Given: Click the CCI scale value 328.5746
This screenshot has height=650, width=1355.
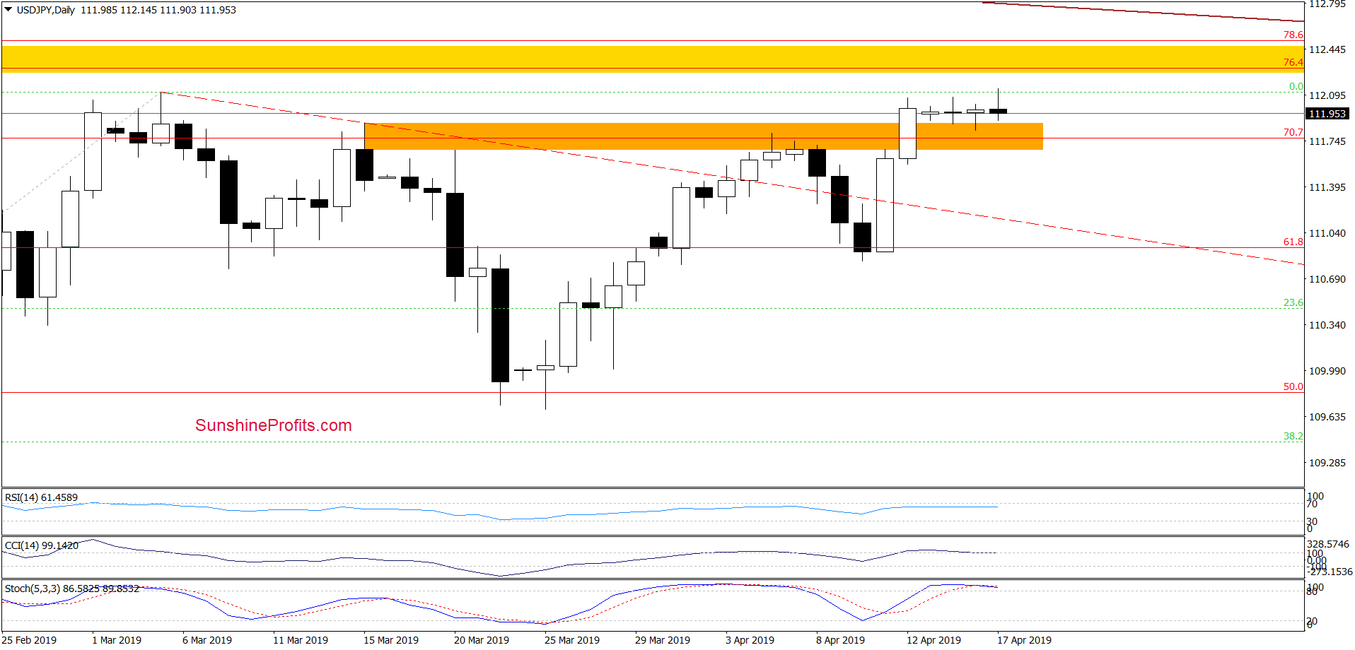Looking at the screenshot, I should pos(1328,544).
